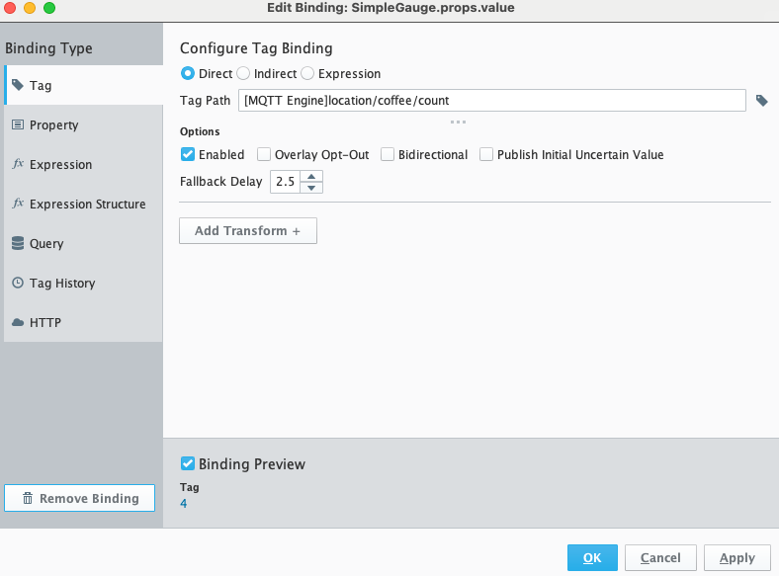Click the Fallback Delay label
779x576 pixels.
221,182
